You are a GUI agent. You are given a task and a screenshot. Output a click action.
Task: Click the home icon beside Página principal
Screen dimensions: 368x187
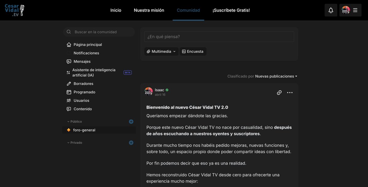click(x=69, y=45)
